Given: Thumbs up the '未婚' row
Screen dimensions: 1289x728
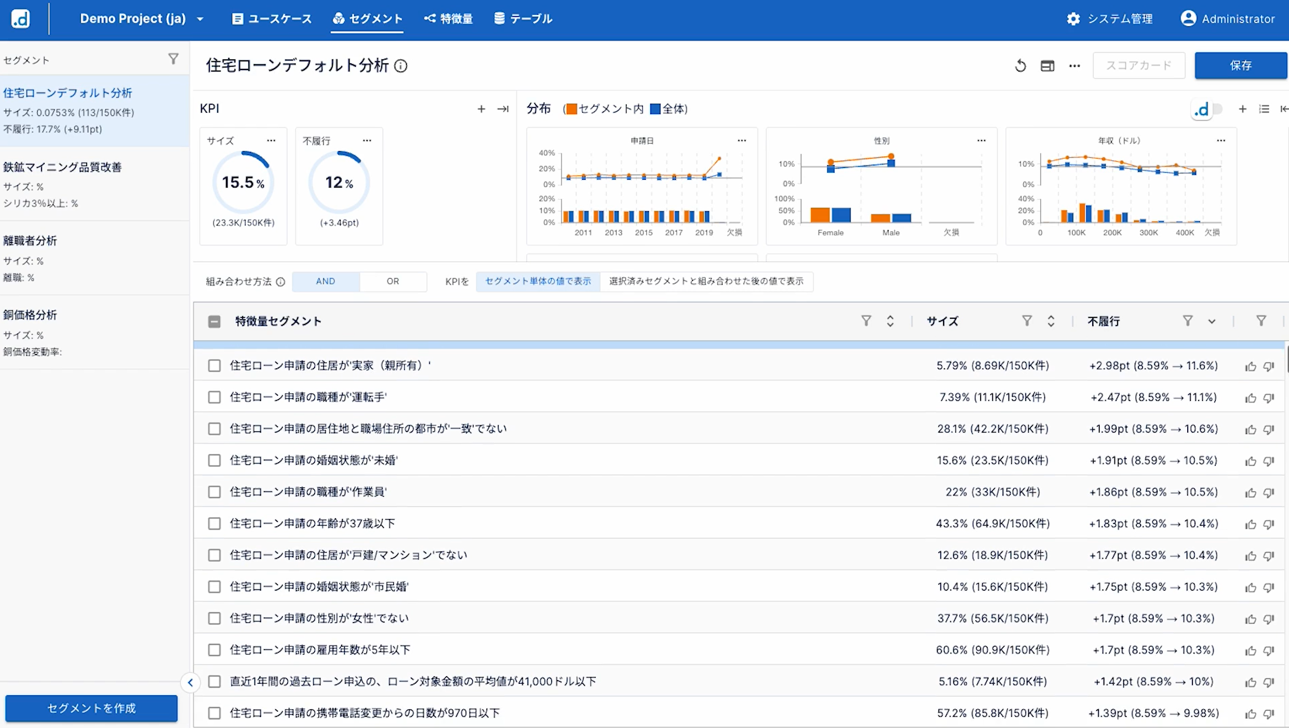Looking at the screenshot, I should coord(1250,461).
